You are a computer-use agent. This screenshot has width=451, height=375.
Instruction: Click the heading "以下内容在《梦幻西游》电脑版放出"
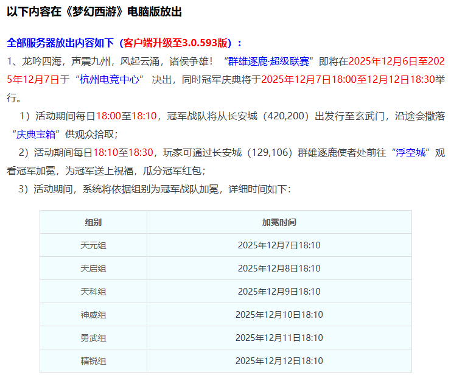94,12
